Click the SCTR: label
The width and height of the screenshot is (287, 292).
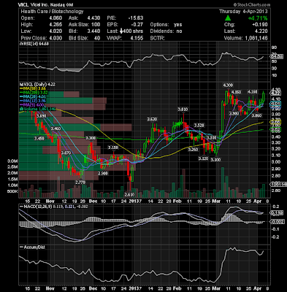coord(158,38)
